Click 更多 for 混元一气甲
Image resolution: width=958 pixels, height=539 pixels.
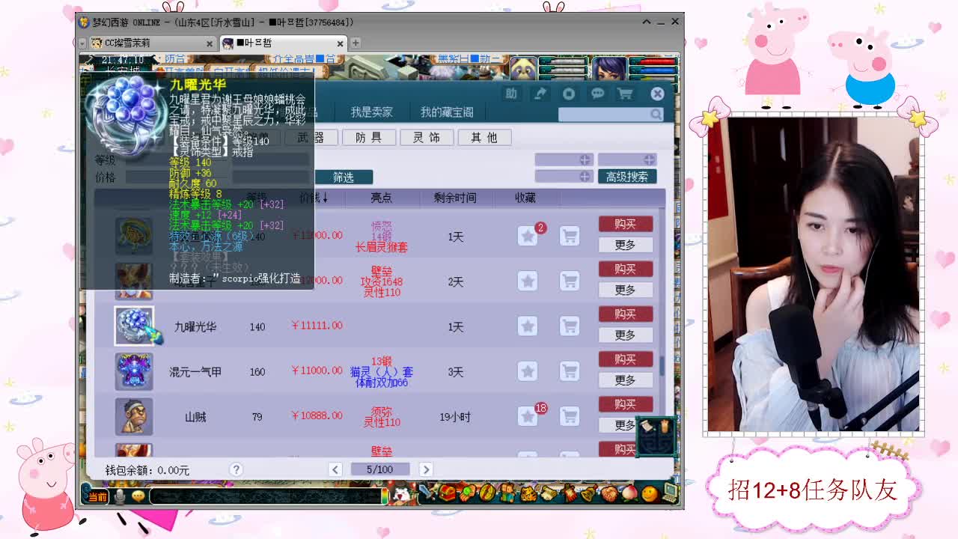coord(625,380)
